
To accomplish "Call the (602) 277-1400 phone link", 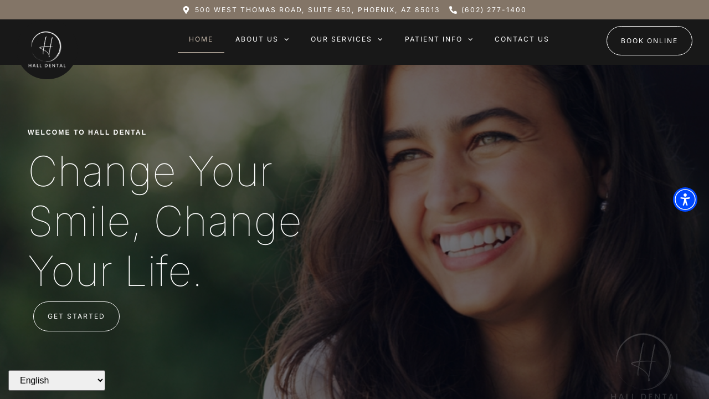I will (x=494, y=10).
